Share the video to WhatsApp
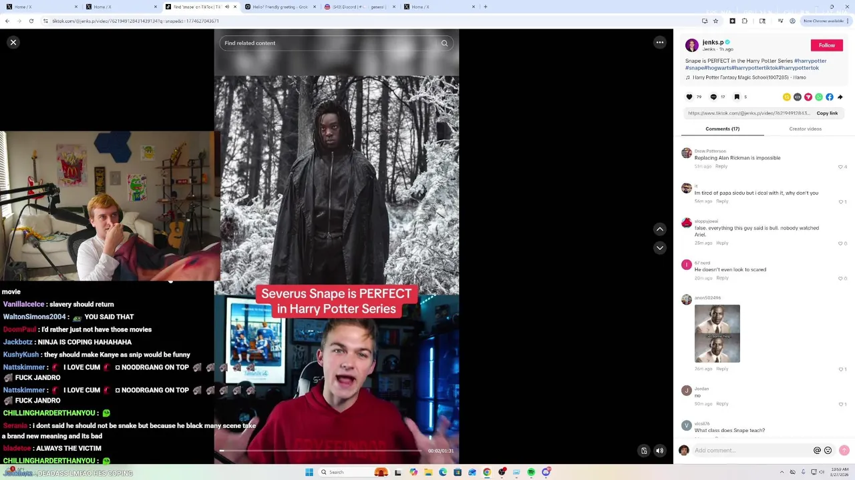Image resolution: width=855 pixels, height=480 pixels. [x=819, y=97]
